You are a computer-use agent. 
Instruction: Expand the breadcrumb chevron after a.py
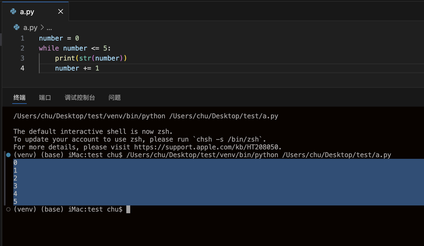pos(42,27)
